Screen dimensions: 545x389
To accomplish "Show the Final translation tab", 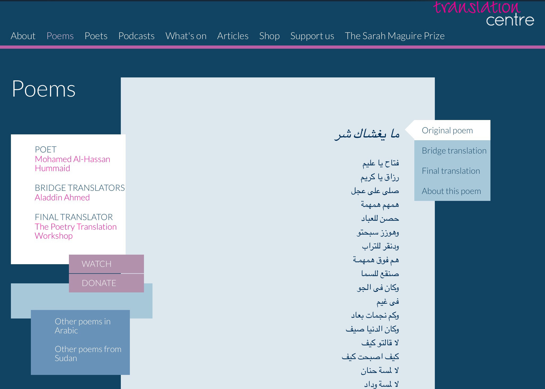I will click(x=451, y=171).
